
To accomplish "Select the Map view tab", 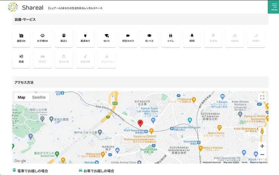I will pyautogui.click(x=22, y=97).
